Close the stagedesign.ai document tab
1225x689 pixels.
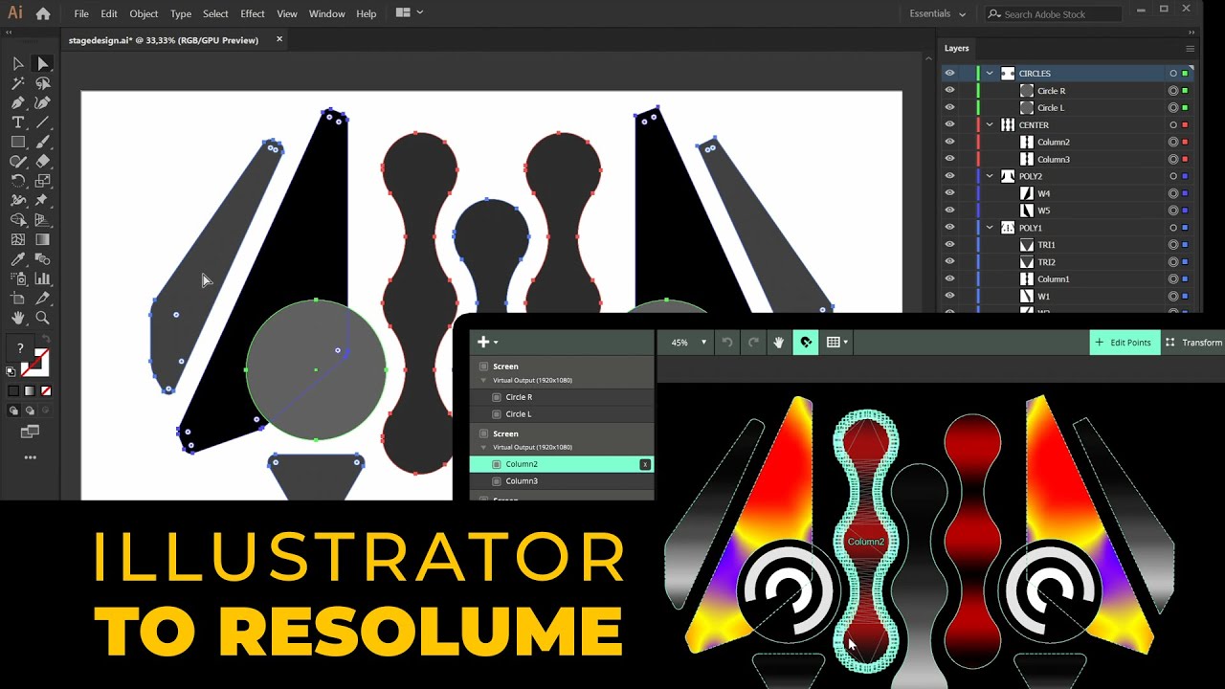(279, 39)
